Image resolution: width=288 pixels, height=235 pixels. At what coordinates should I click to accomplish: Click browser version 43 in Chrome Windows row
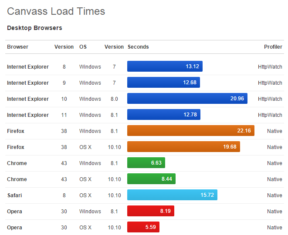64,163
